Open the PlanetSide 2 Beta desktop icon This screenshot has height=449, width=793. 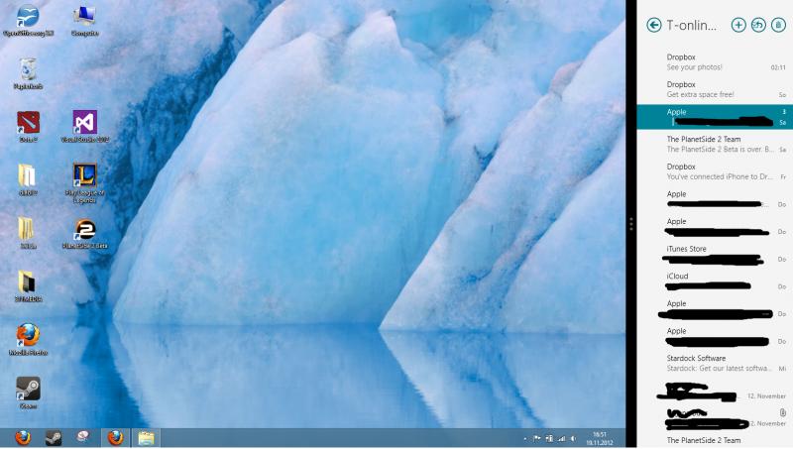(x=84, y=230)
